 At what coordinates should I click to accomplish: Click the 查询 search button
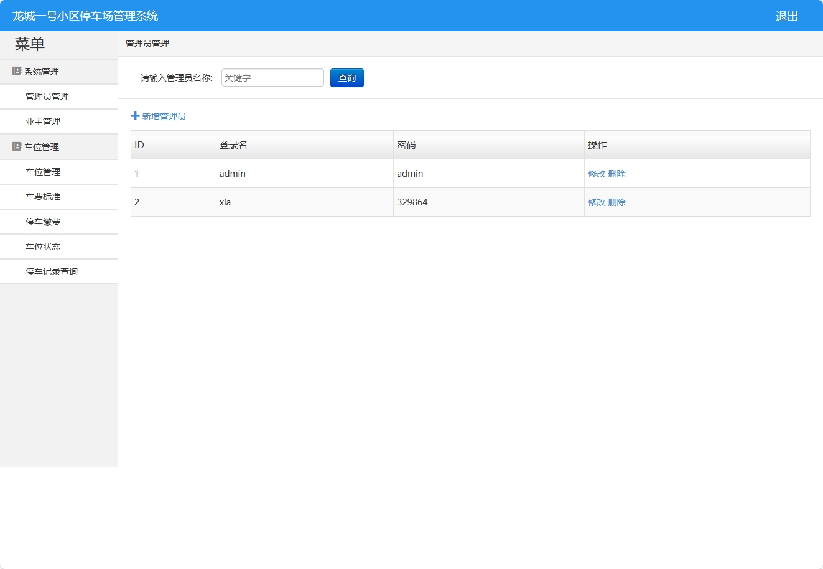(346, 77)
